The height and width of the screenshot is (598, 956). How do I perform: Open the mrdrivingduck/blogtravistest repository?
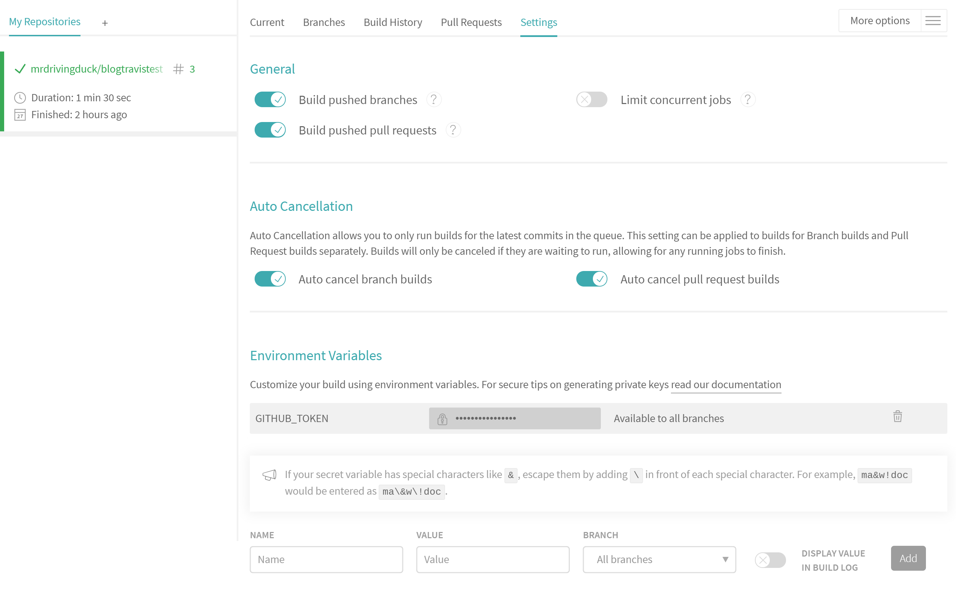coord(96,69)
